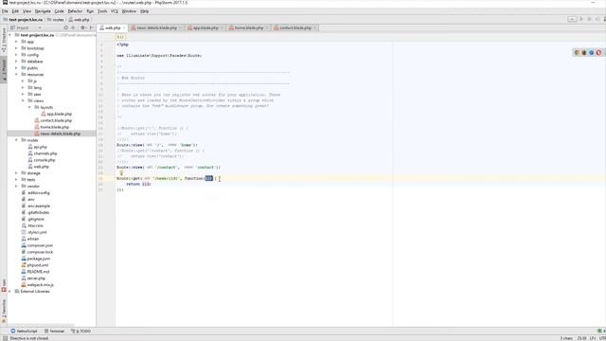Collapse the views folder

coord(23,100)
